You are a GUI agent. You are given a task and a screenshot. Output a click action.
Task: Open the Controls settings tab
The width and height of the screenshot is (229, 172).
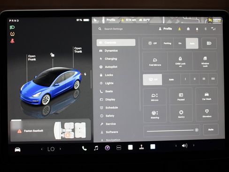click(x=116, y=42)
